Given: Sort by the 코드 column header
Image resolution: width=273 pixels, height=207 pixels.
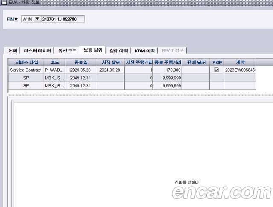Looking at the screenshot, I should coord(55,62).
